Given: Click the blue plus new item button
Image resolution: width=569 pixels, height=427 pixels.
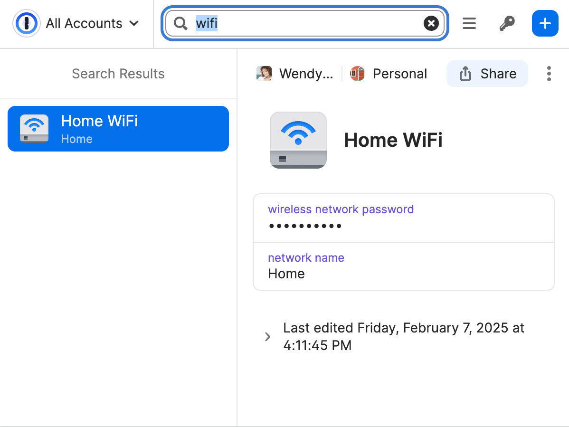Looking at the screenshot, I should tap(545, 24).
